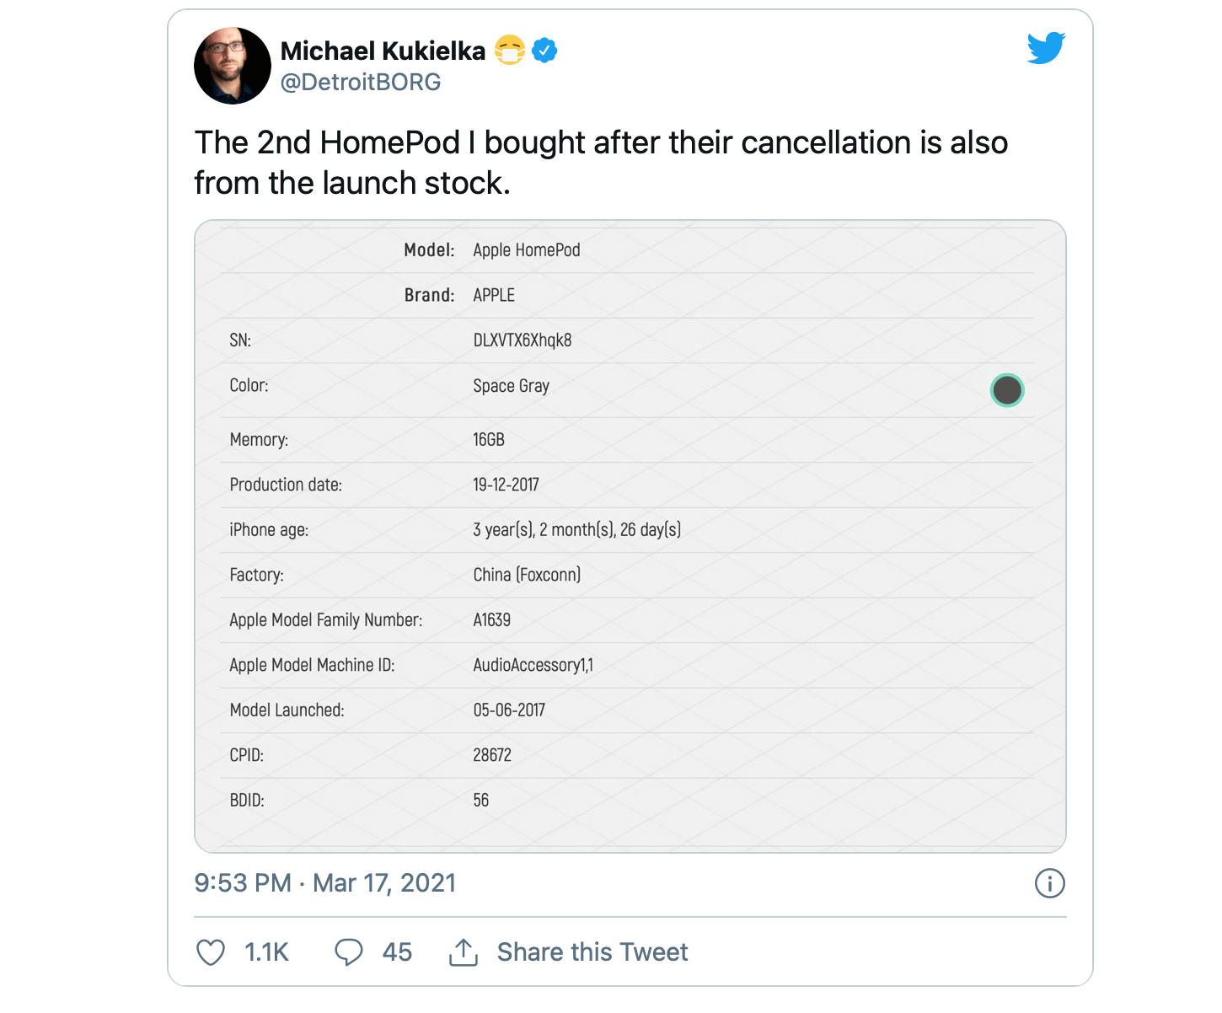The width and height of the screenshot is (1222, 1013).
Task: Click the serial number DLXVTX6Xhqk8
Action: [x=523, y=340]
